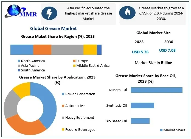Click the Asia Pacific legend marker
191x139 pixels.
click(x=19, y=66)
